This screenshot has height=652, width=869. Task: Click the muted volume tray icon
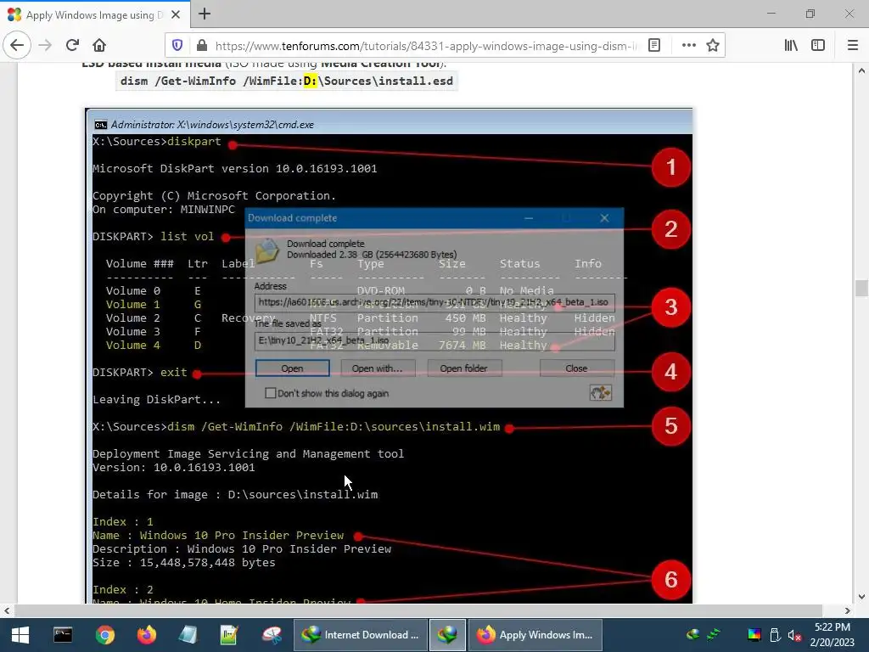click(794, 635)
